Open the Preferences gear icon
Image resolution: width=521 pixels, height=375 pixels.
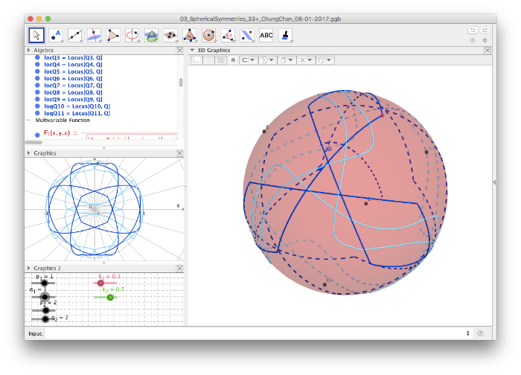click(x=485, y=40)
